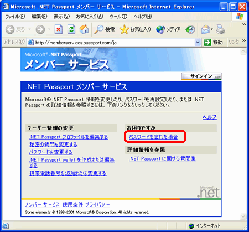The width and height of the screenshot is (249, 232).
Task: Click the Forward arrow button
Action: [40, 29]
